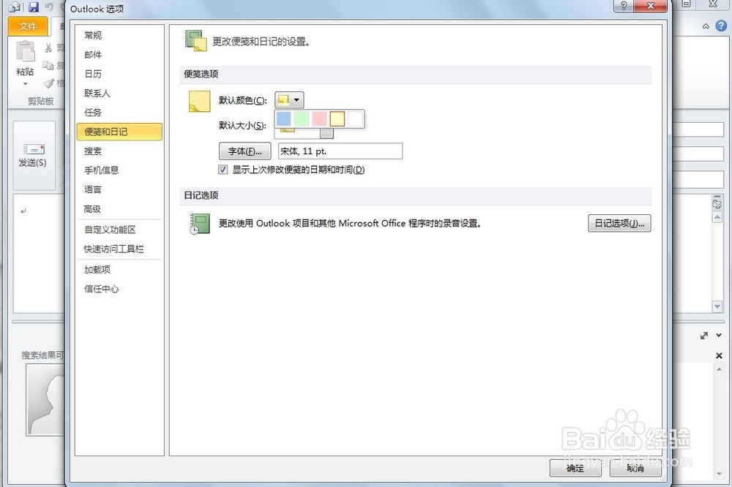Screen dimensions: 732x487
Task: Pick the white note color swatch
Action: [x=355, y=118]
